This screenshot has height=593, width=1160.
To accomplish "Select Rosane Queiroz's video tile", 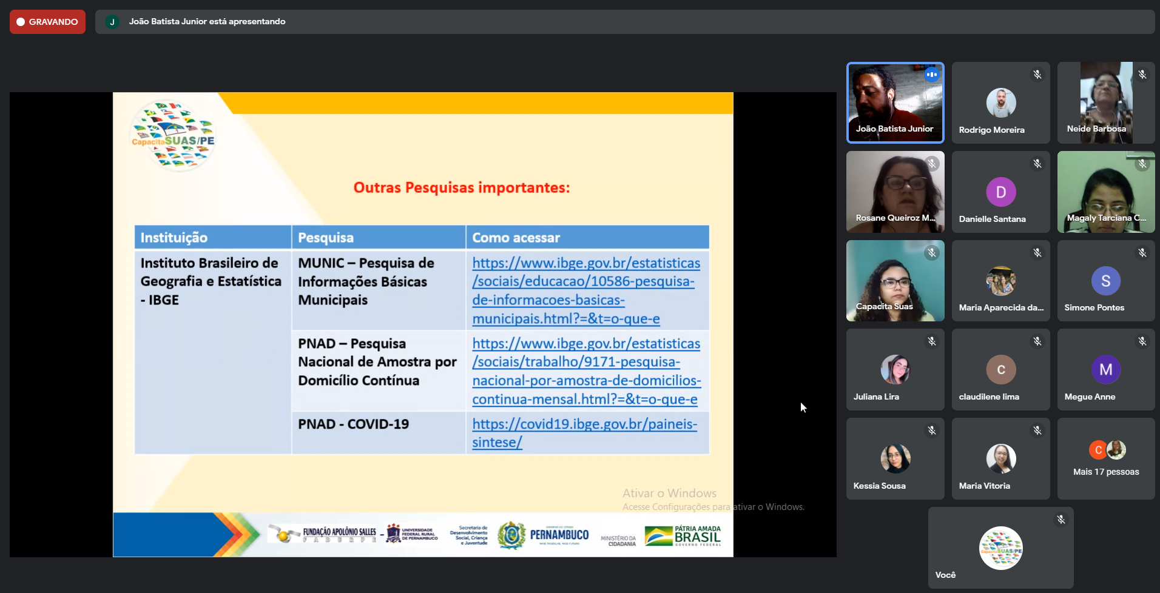I will [x=895, y=192].
